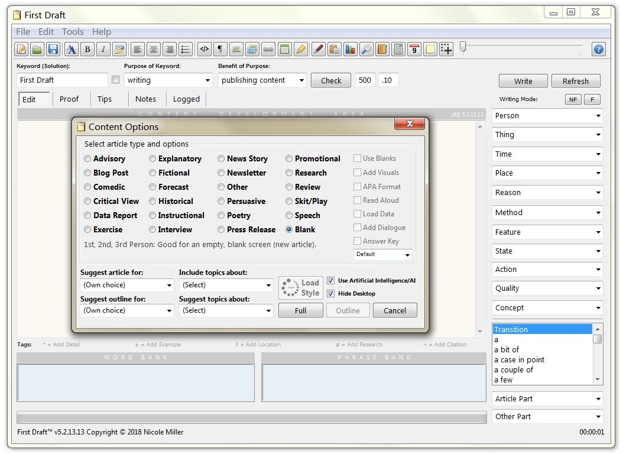Open the orange notebook icon
This screenshot has height=454, width=623.
coord(382,49)
